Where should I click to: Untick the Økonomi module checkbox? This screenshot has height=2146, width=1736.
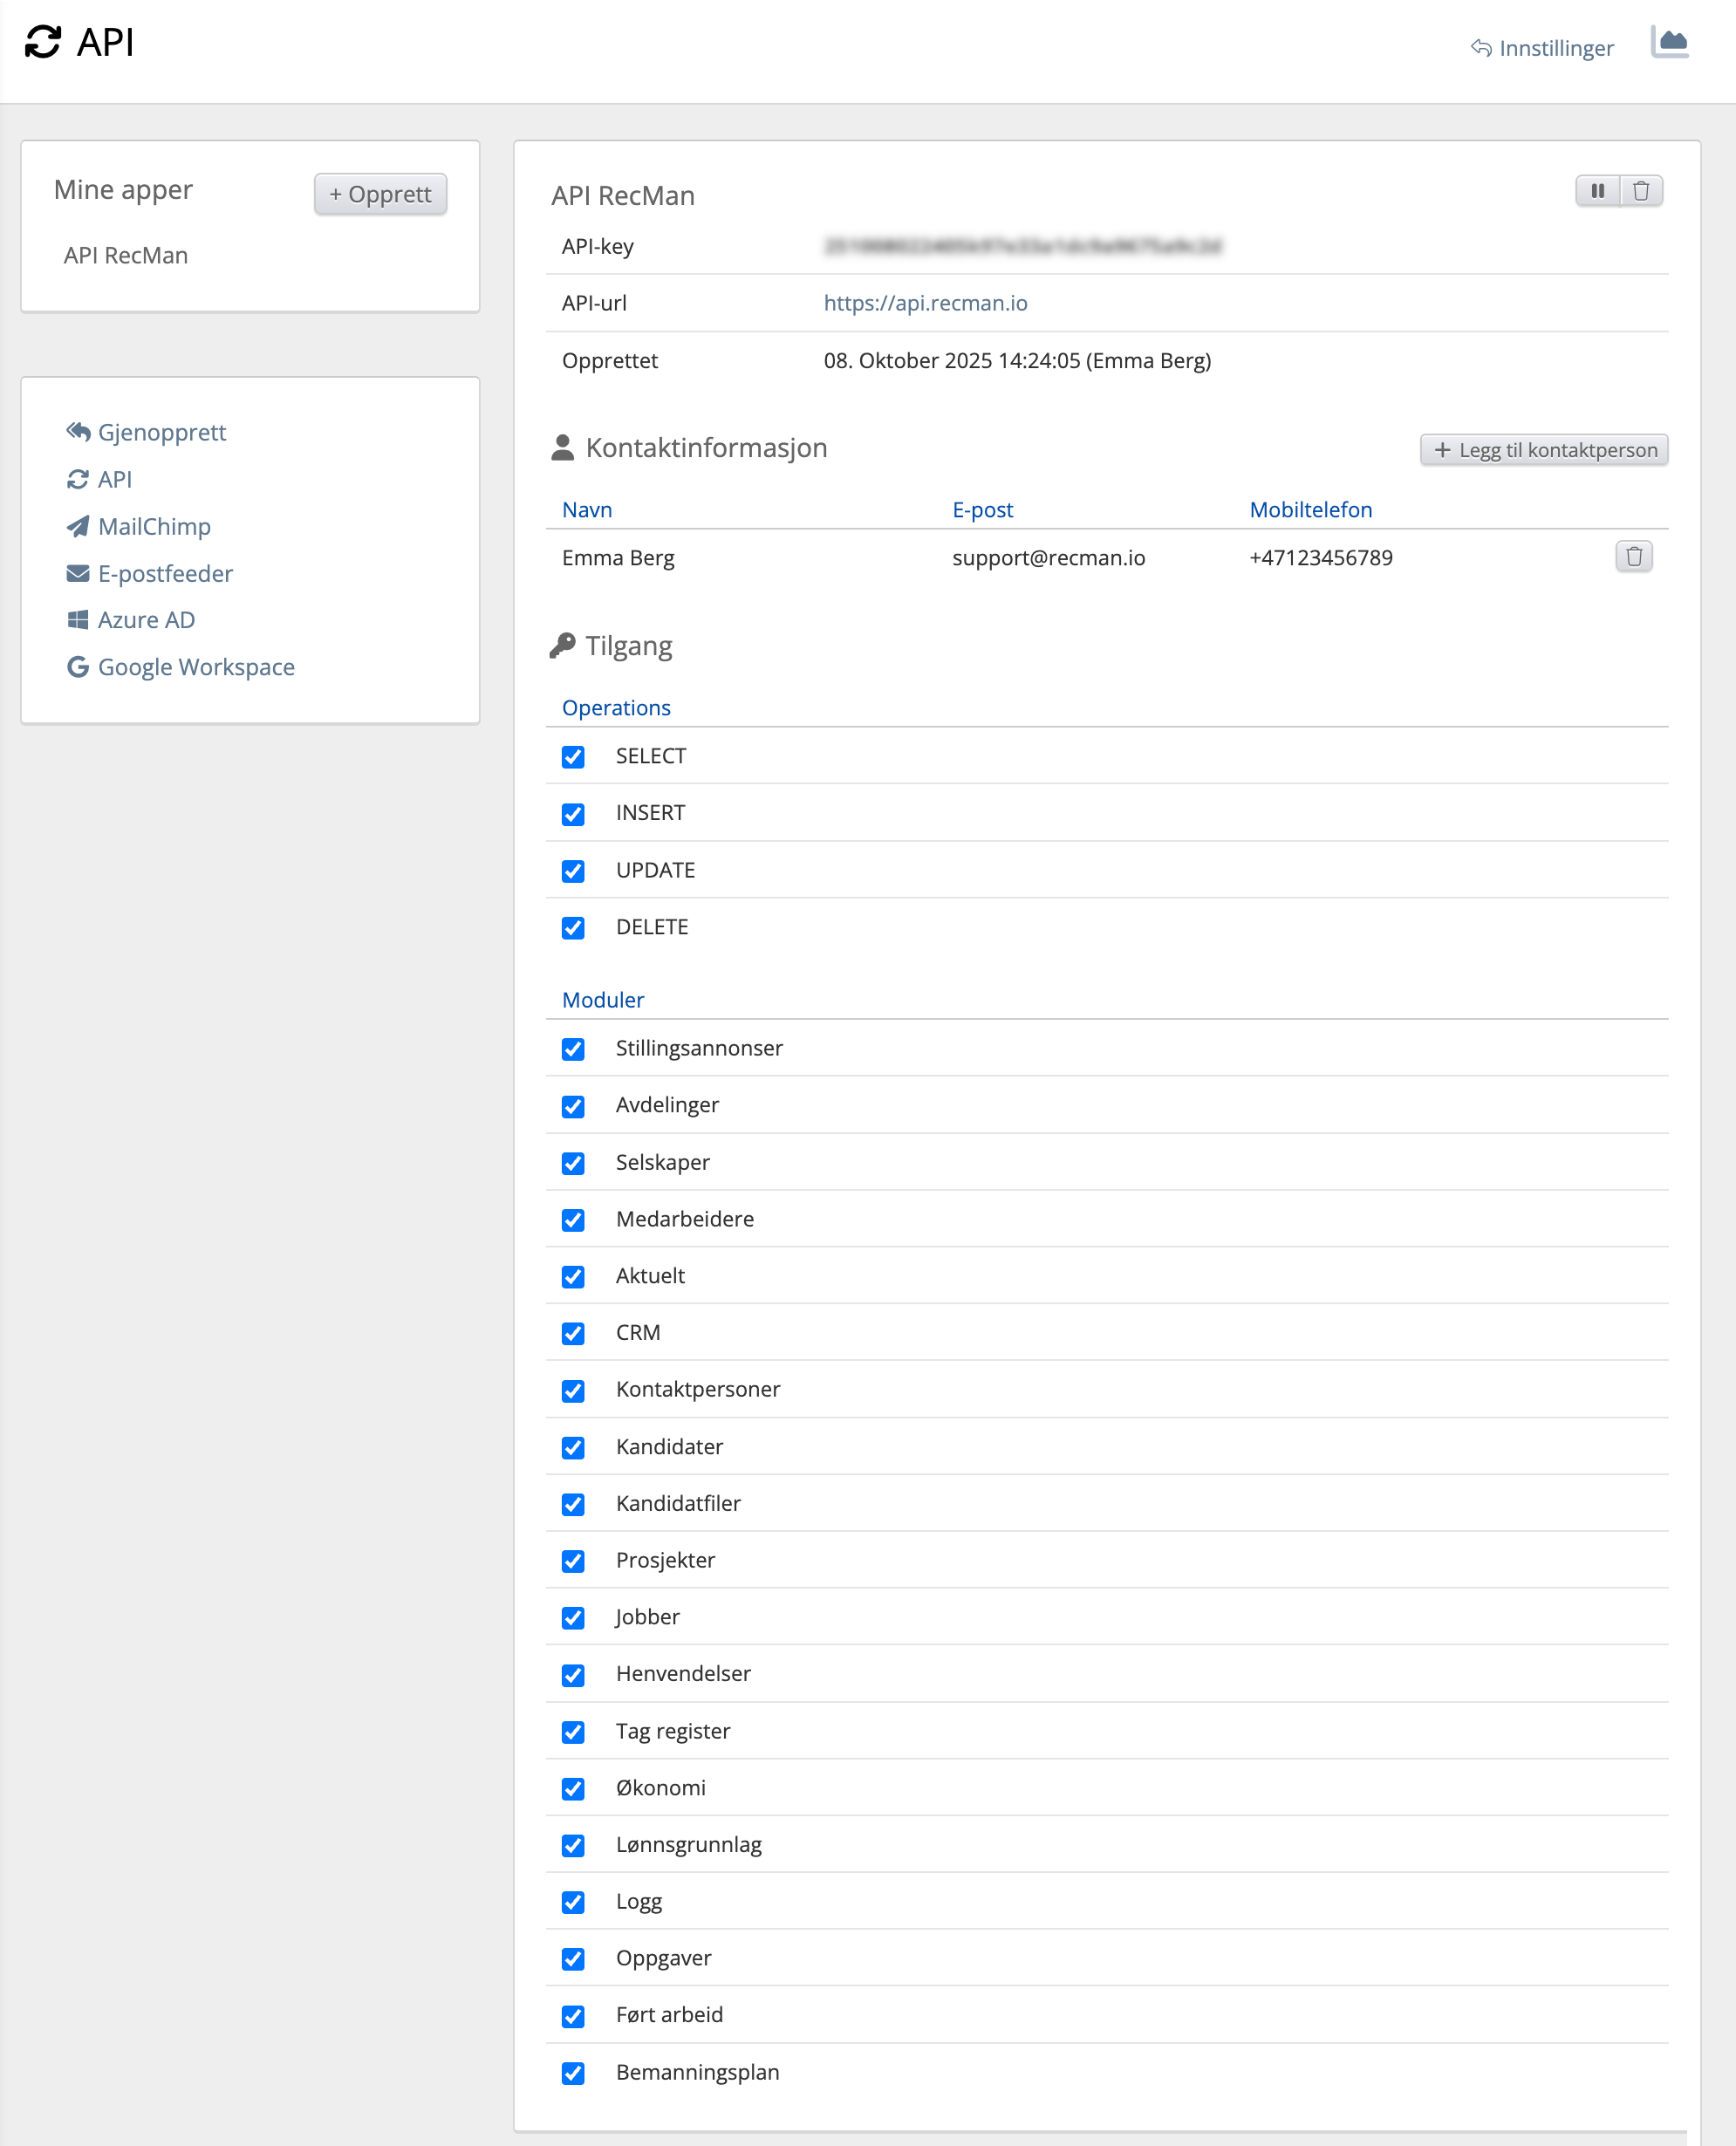pos(573,1789)
